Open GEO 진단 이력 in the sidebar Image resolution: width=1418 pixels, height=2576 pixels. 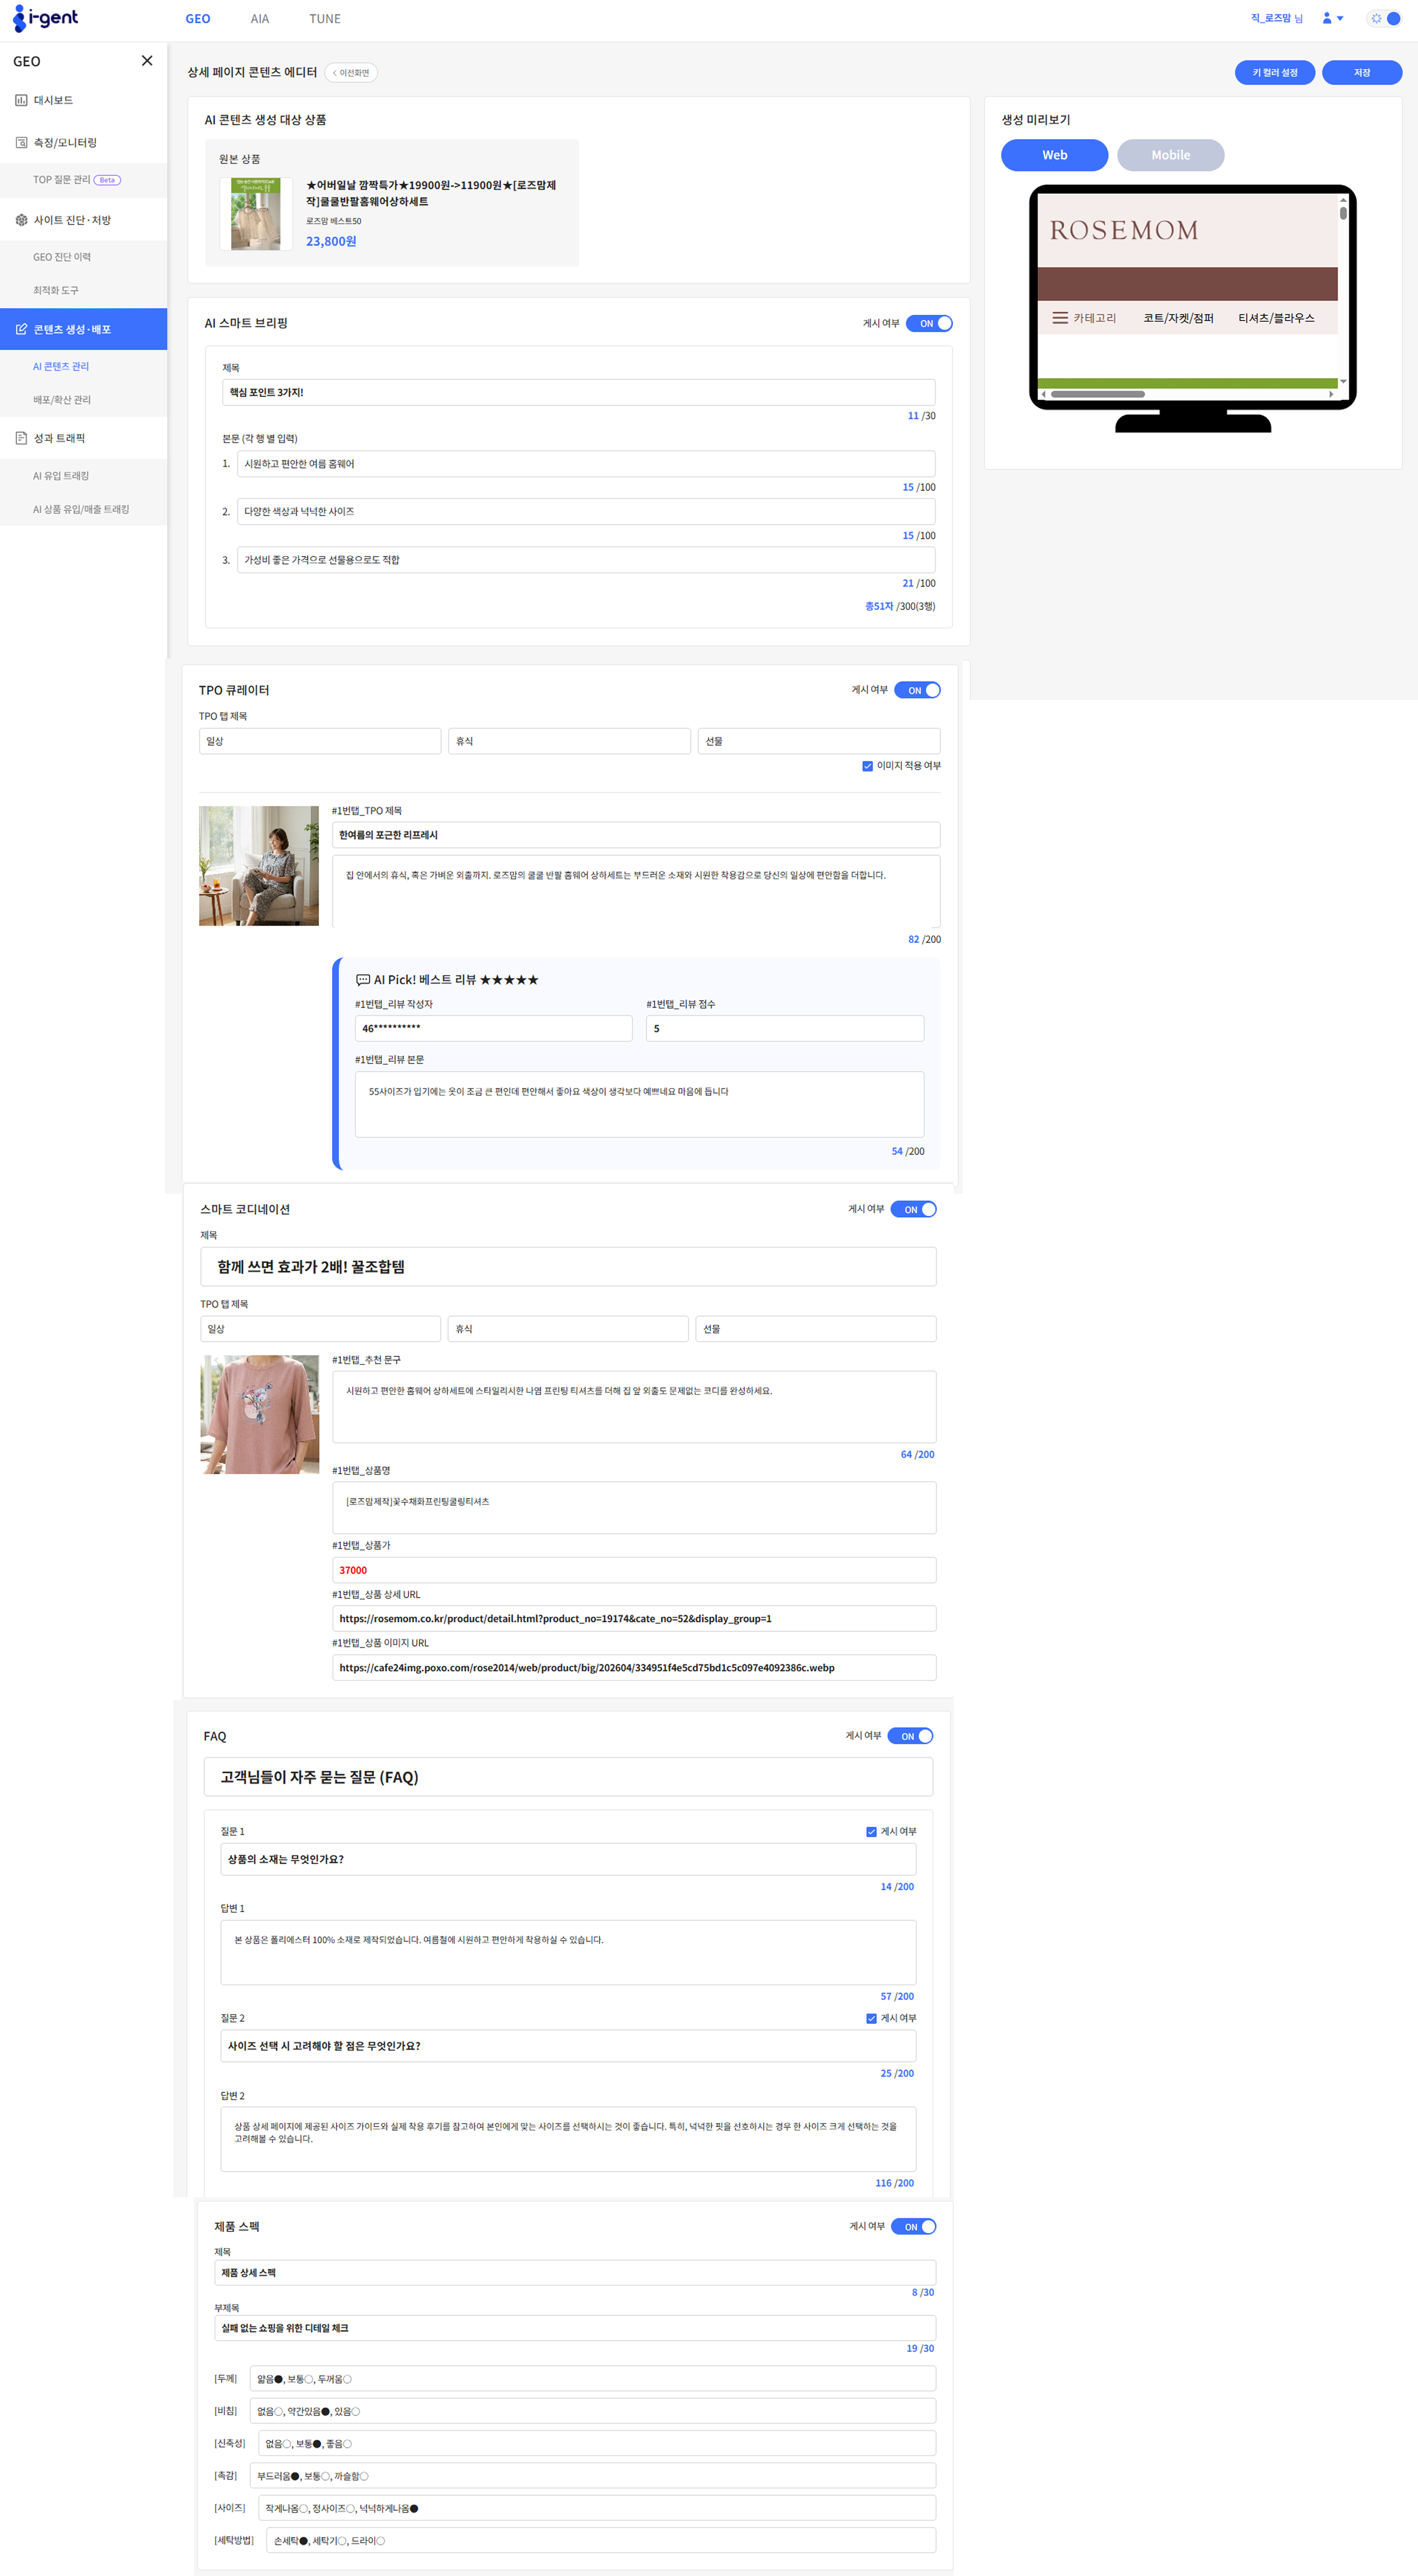[62, 257]
